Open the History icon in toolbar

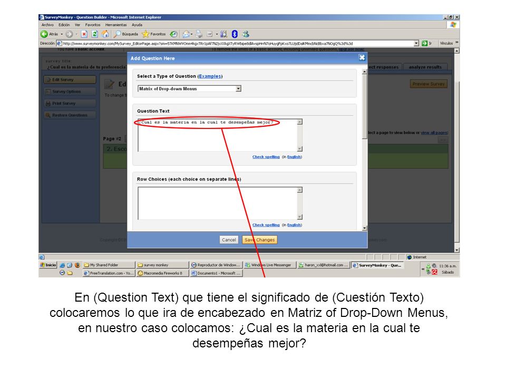[173, 34]
